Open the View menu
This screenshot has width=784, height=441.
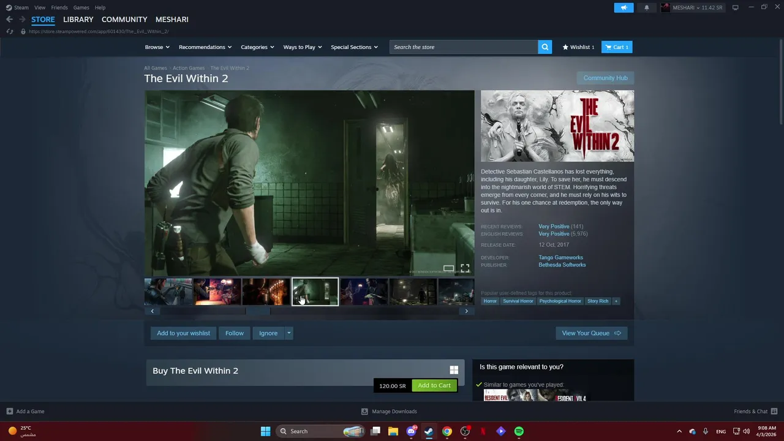(x=40, y=7)
